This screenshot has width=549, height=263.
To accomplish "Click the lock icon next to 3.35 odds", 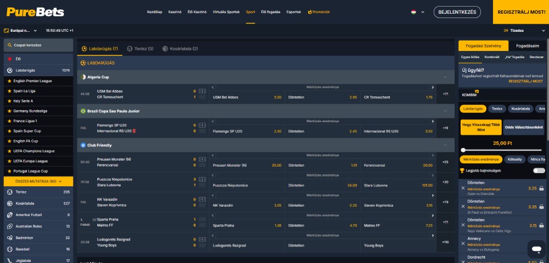I will pos(541,207).
